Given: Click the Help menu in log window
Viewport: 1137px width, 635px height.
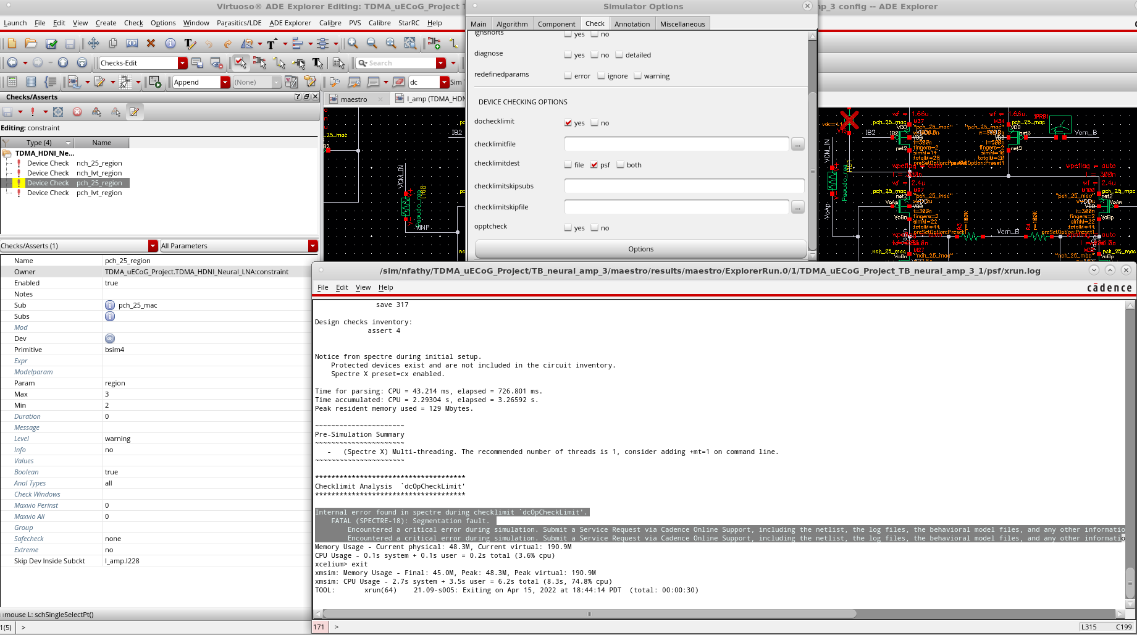Looking at the screenshot, I should point(386,287).
